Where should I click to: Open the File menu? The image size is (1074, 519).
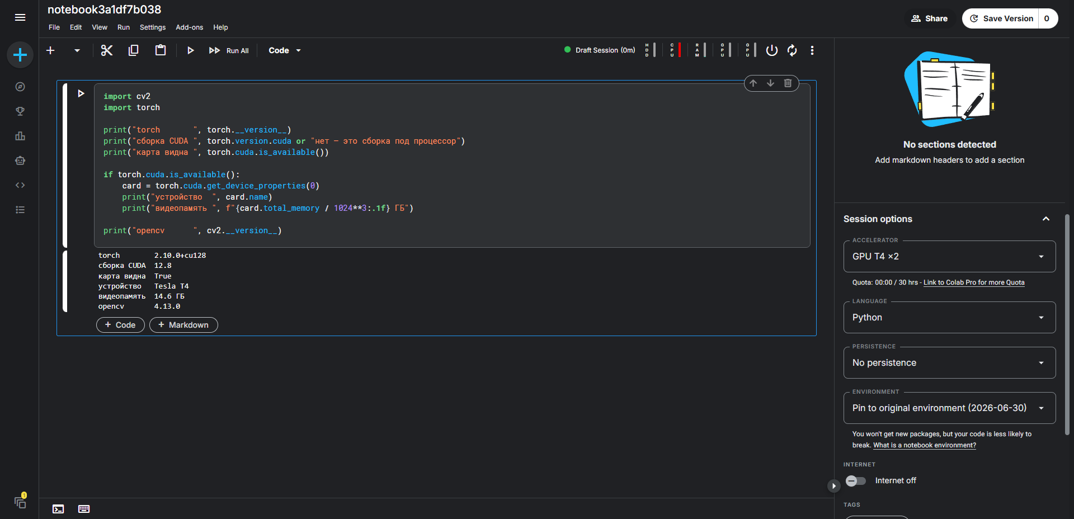click(54, 27)
